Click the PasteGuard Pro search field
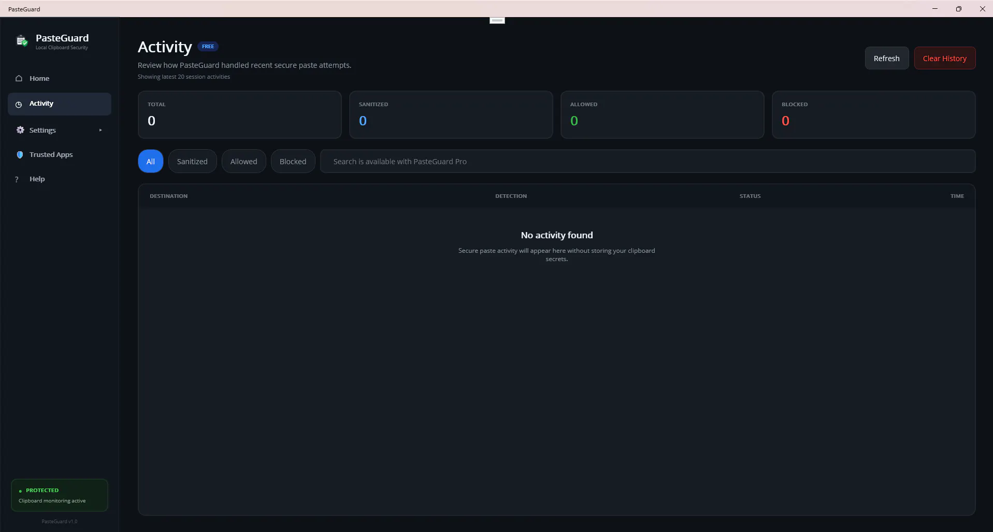The image size is (993, 532). point(647,161)
